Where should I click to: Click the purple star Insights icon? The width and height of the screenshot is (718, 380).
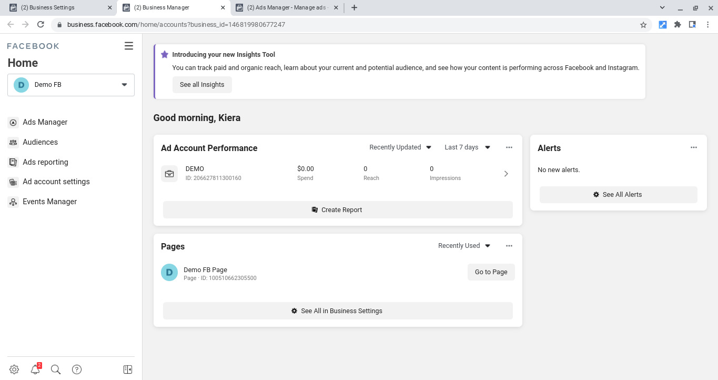coord(165,55)
